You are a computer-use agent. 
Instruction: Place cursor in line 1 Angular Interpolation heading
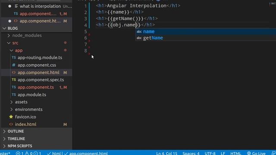click(137, 6)
